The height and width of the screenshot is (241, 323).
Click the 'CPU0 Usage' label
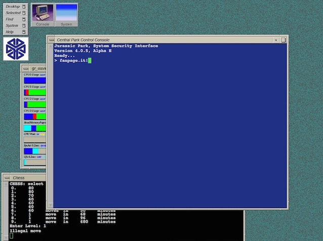coord(31,75)
